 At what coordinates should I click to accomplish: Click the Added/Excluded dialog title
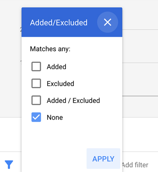pos(59,23)
